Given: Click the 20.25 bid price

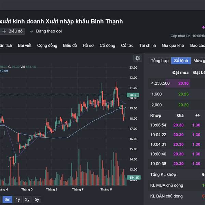Looking at the screenshot, I should pyautogui.click(x=183, y=94).
